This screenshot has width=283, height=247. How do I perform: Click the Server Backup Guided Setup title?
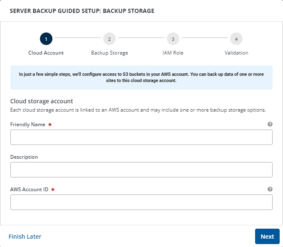[82, 11]
